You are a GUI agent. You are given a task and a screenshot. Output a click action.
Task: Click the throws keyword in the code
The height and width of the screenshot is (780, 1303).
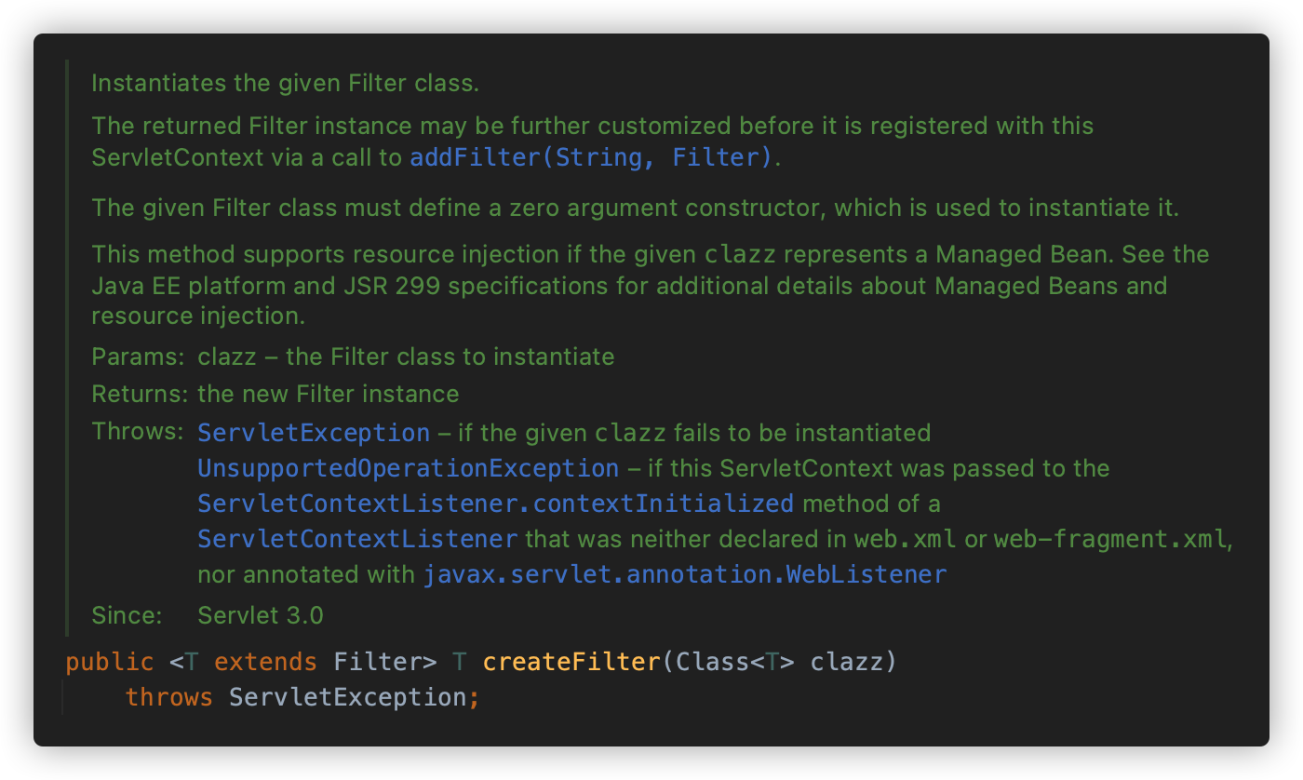(x=168, y=697)
